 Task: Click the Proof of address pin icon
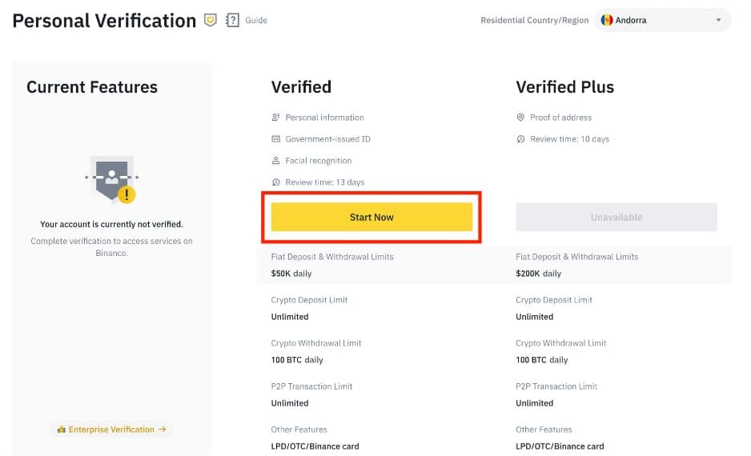(x=521, y=118)
